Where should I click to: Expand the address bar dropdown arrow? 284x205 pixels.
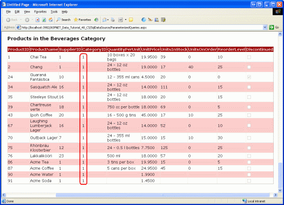[x=265, y=27]
